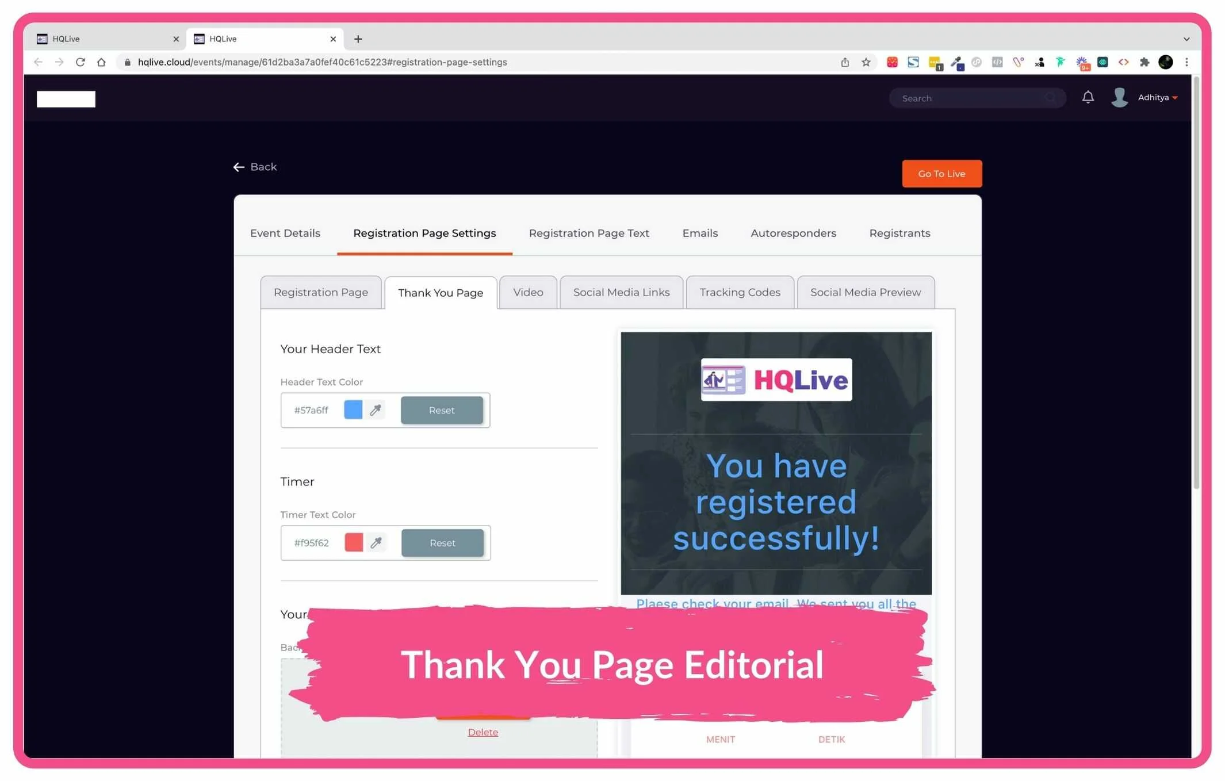This screenshot has width=1225, height=781.
Task: Open the new tab plus button
Action: click(358, 39)
